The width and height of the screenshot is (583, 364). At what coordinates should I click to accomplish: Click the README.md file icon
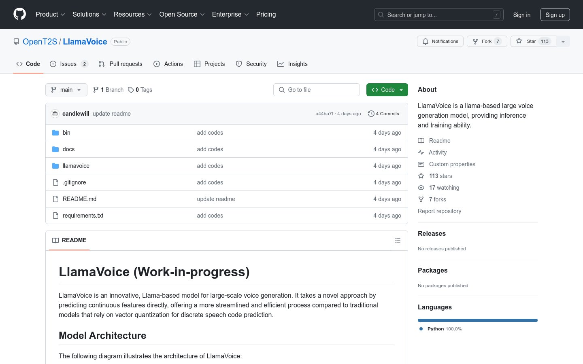pos(55,199)
